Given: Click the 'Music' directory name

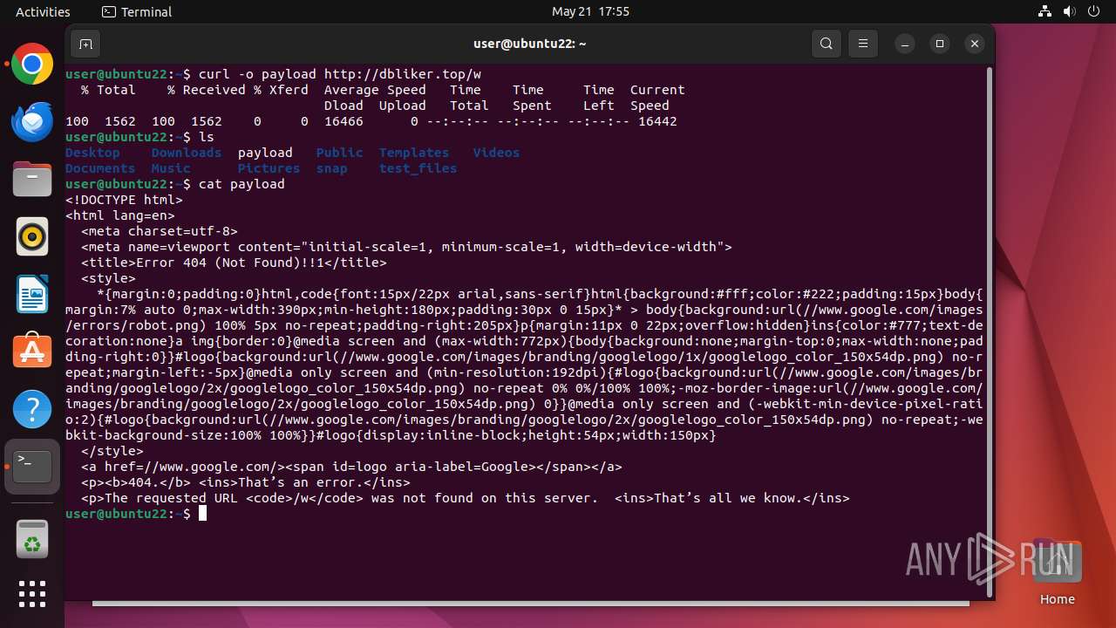Looking at the screenshot, I should [171, 168].
